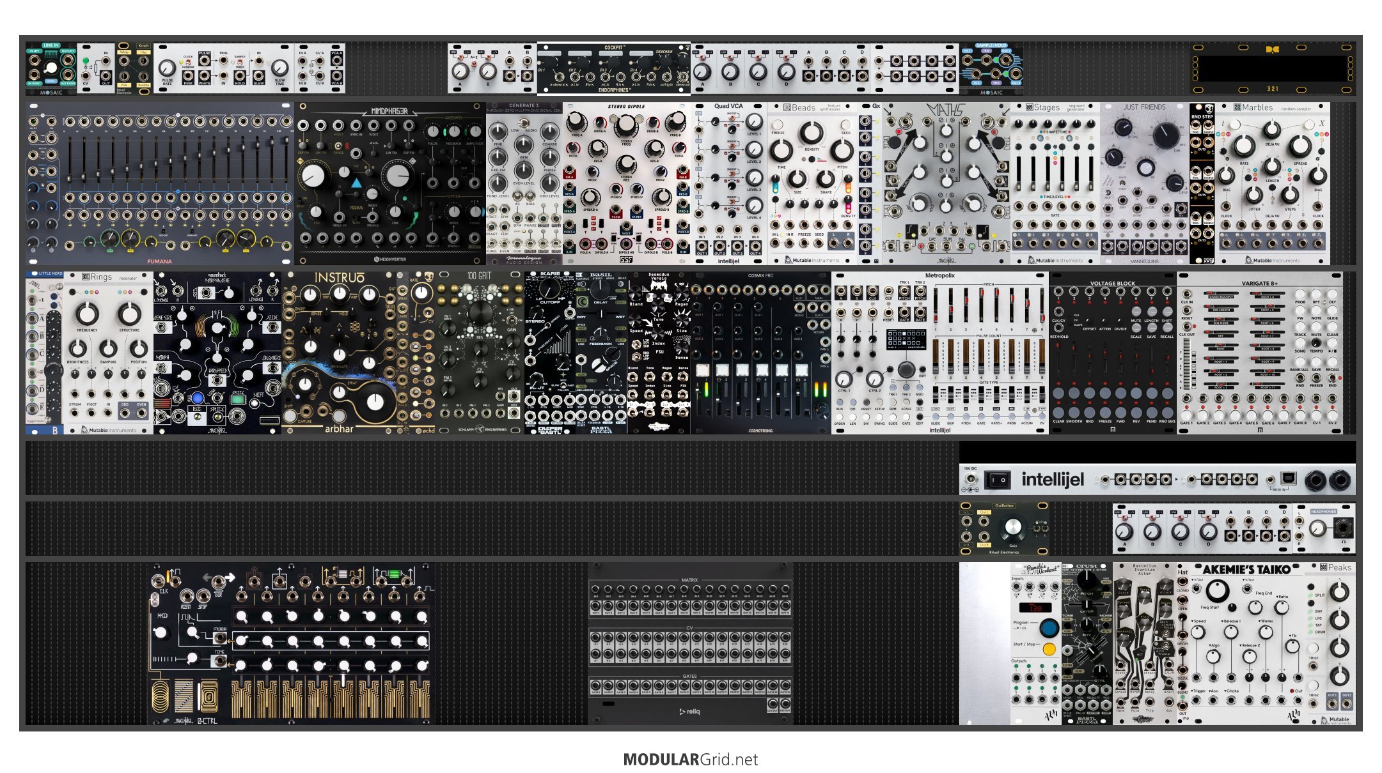1382x773 pixels.
Task: Click the Akemie's Taiko Fb knob
Action: [1292, 646]
